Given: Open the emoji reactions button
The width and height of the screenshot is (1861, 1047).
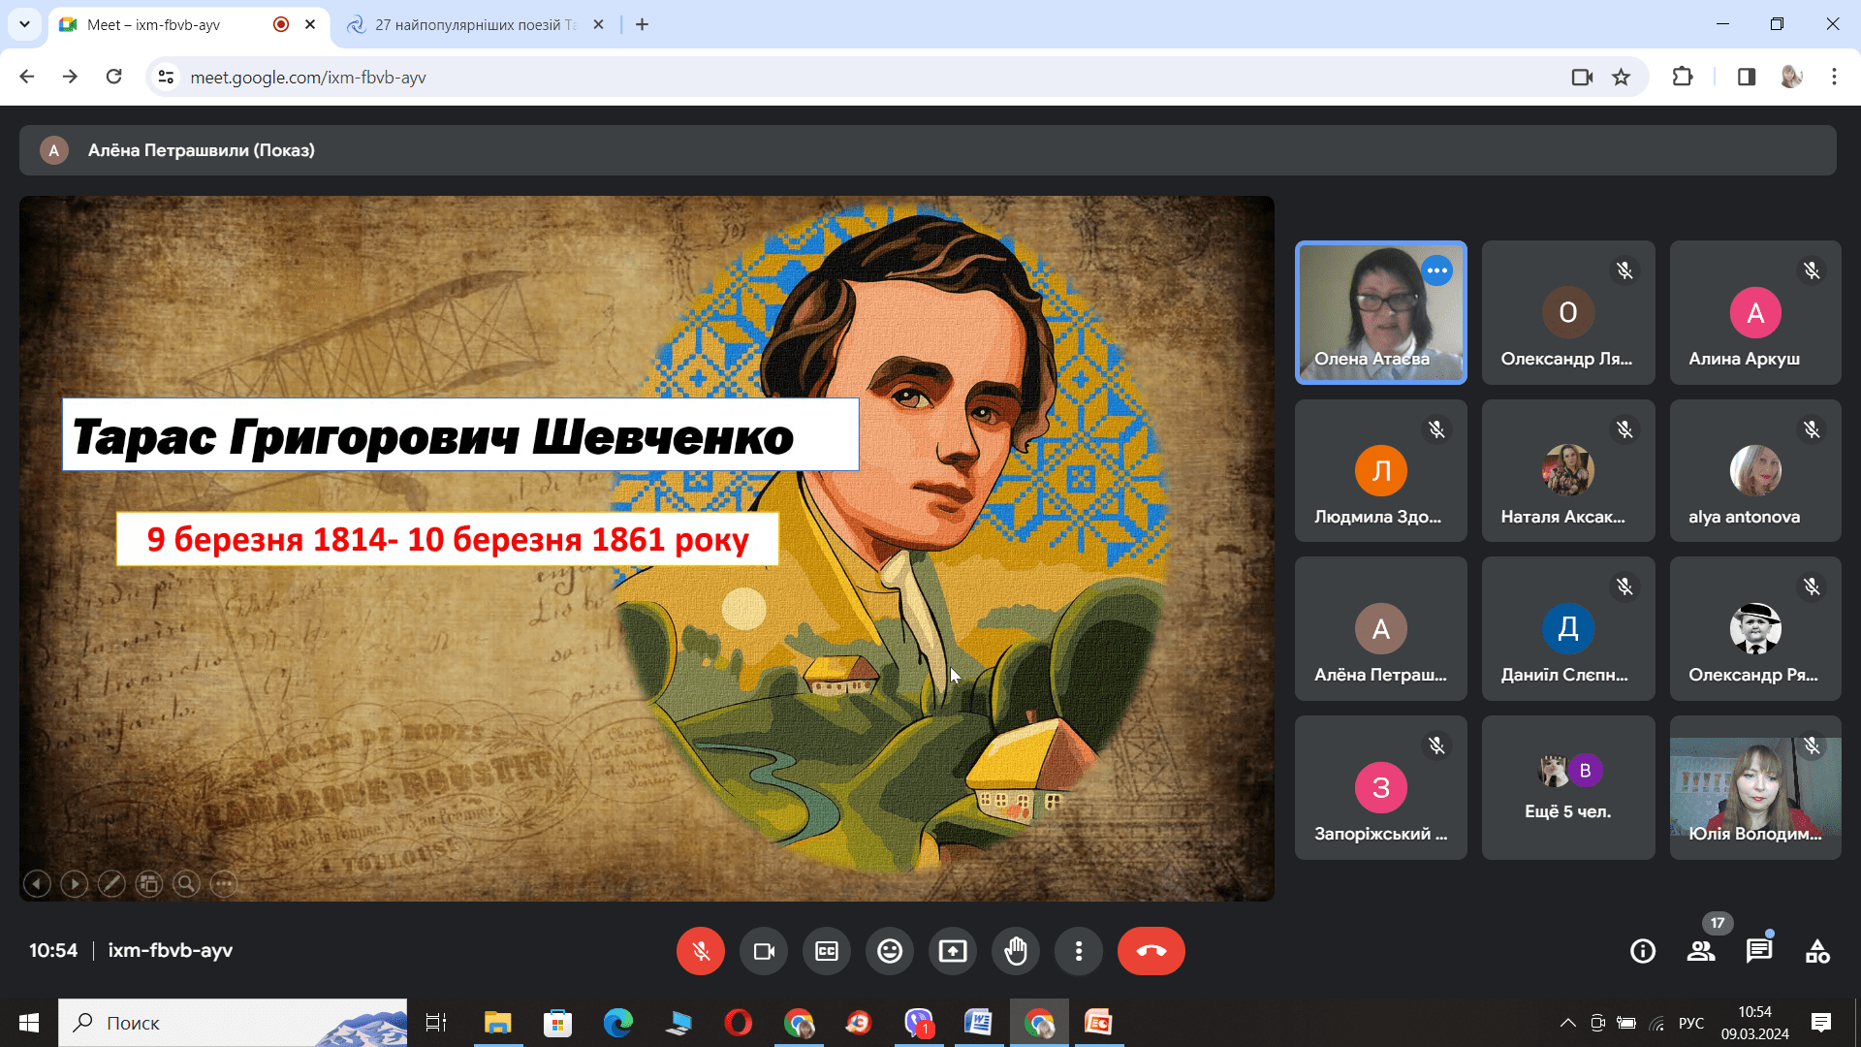Looking at the screenshot, I should pos(890,951).
